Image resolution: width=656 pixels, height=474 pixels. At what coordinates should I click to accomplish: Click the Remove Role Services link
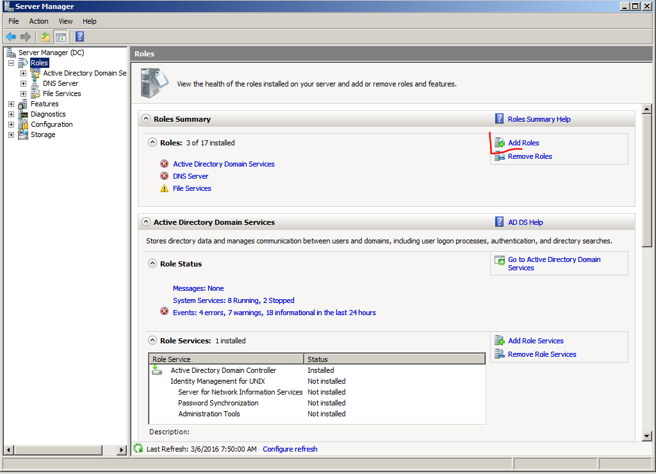click(542, 354)
